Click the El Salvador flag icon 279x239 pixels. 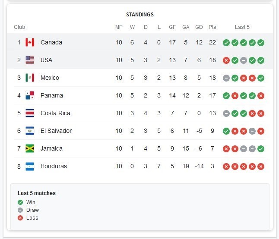tap(30, 131)
